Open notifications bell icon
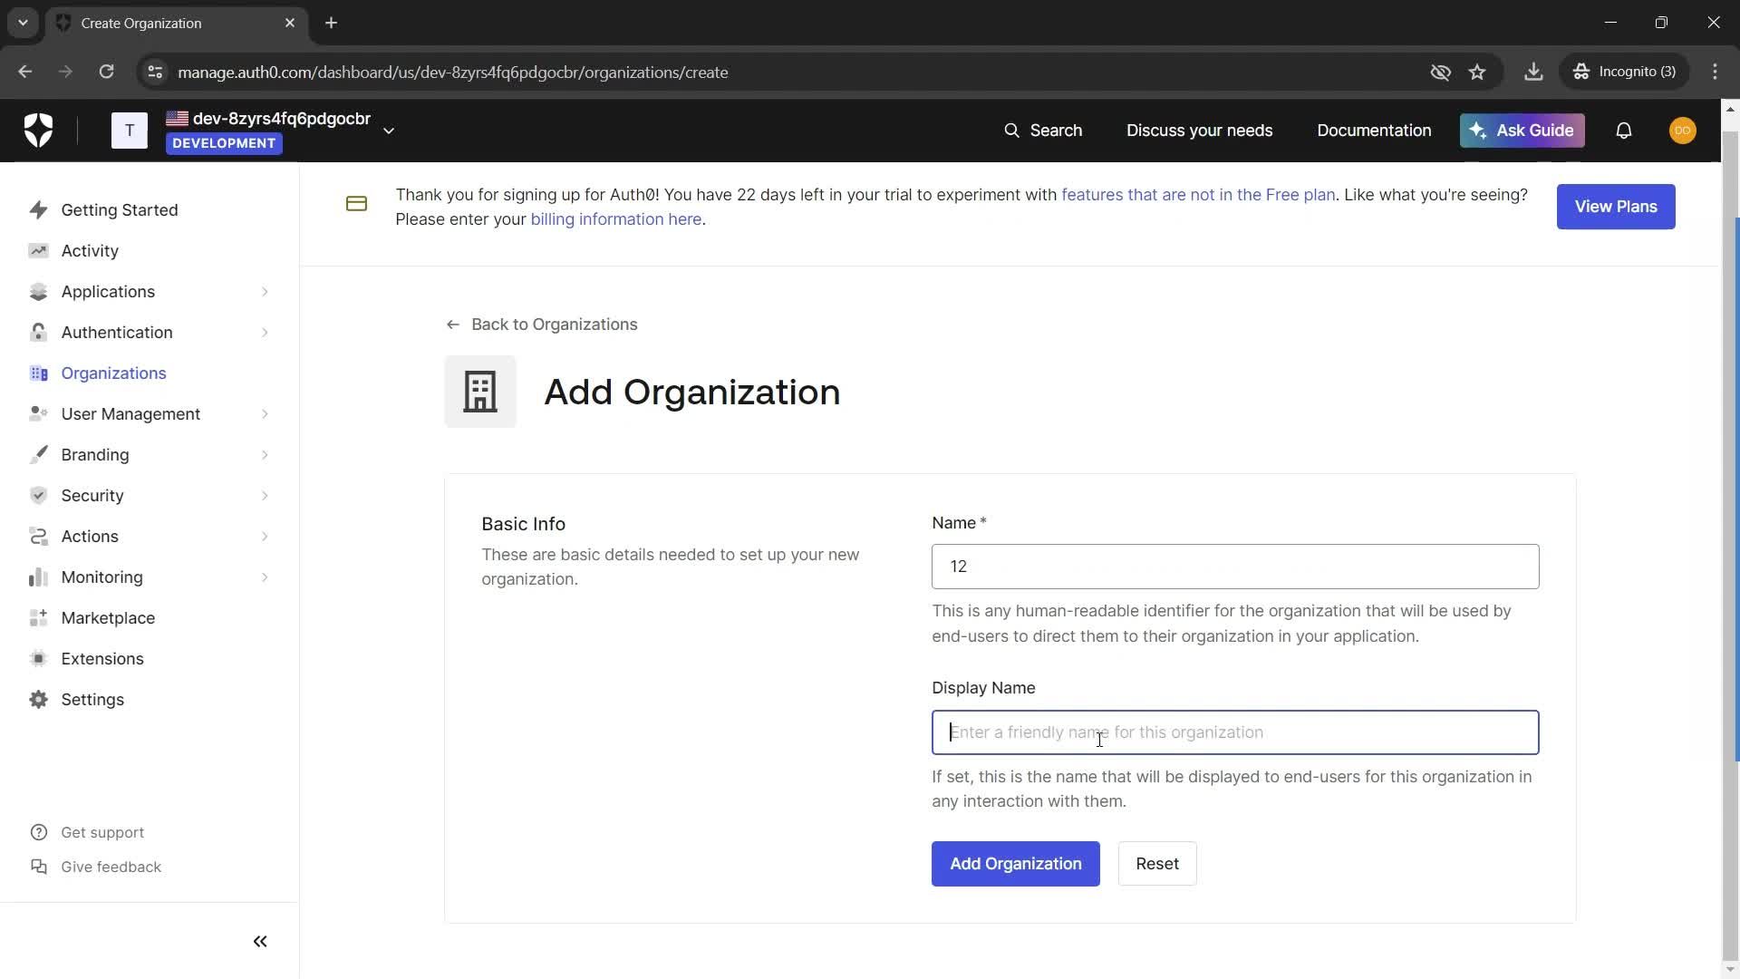This screenshot has height=979, width=1740. tap(1624, 131)
